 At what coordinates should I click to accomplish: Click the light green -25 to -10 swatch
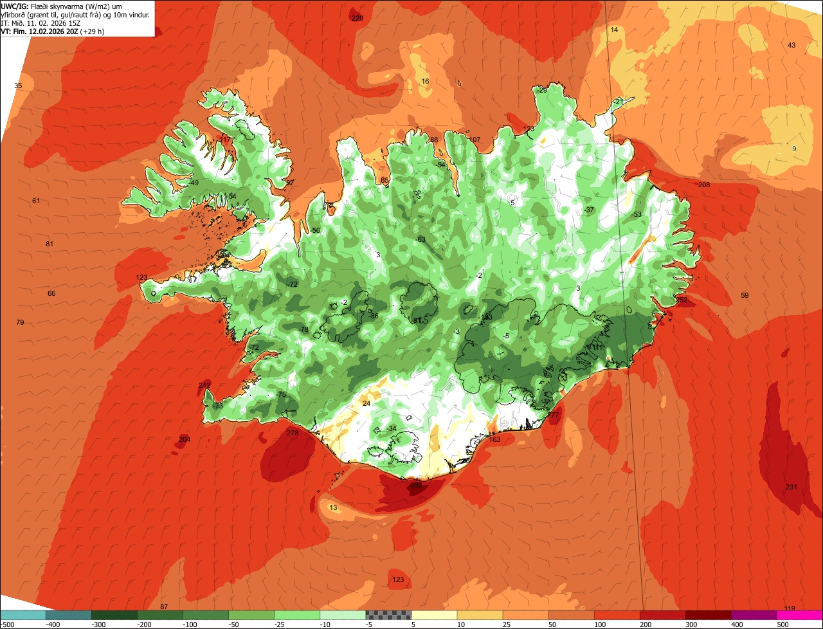coord(297,615)
